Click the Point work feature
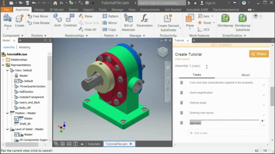 coord(205,23)
